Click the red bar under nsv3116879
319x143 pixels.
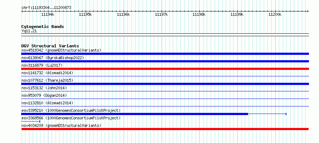[x=165, y=69]
